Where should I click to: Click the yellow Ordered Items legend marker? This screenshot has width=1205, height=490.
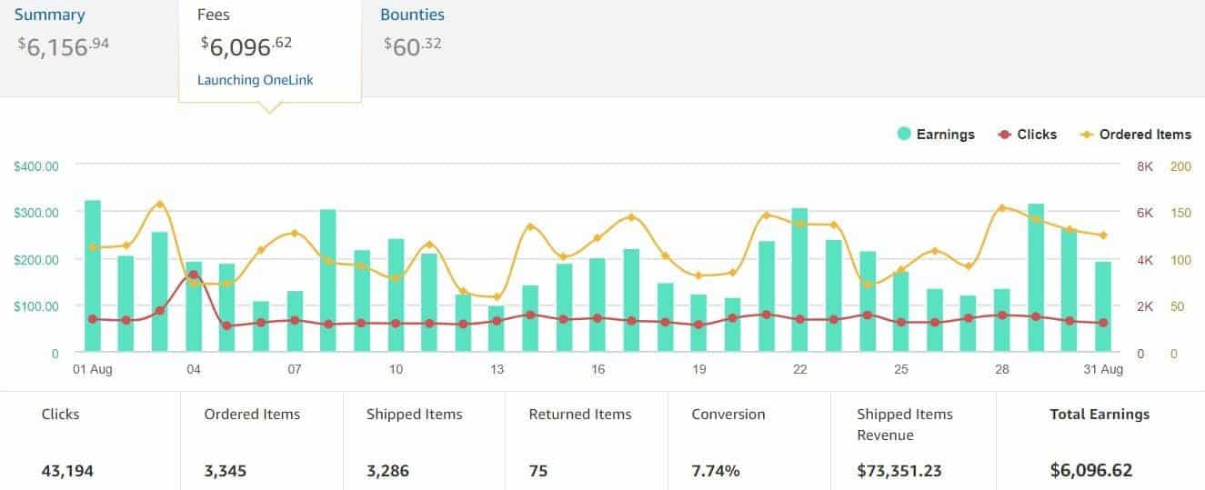1086,134
